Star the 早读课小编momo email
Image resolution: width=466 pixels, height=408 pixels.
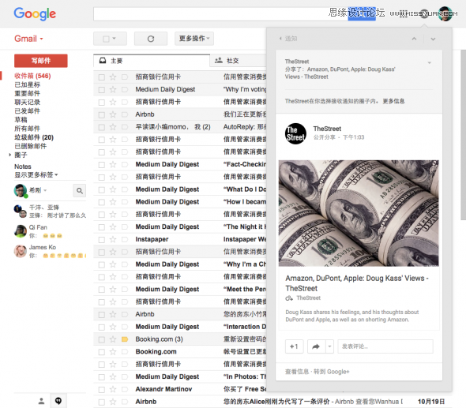113,127
